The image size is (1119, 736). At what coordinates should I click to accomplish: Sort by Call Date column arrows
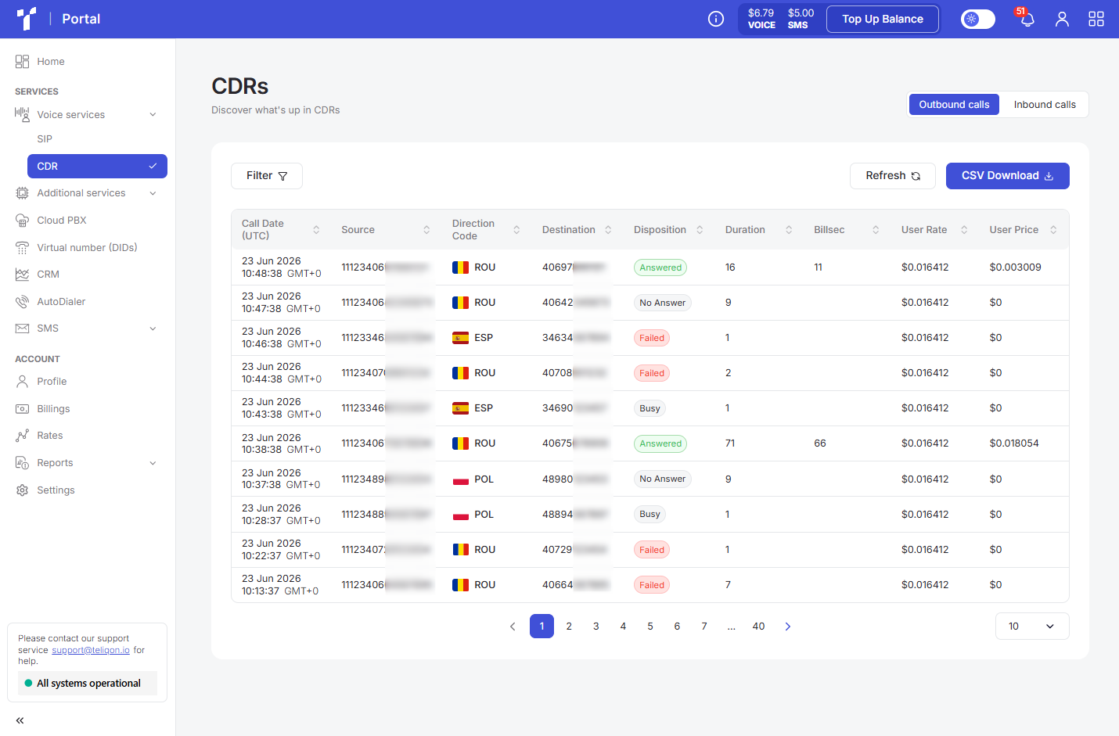tap(316, 230)
